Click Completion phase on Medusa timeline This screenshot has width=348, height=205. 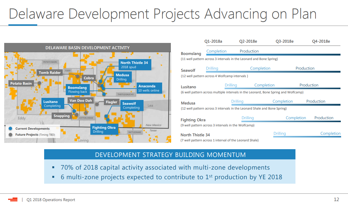[283, 101]
